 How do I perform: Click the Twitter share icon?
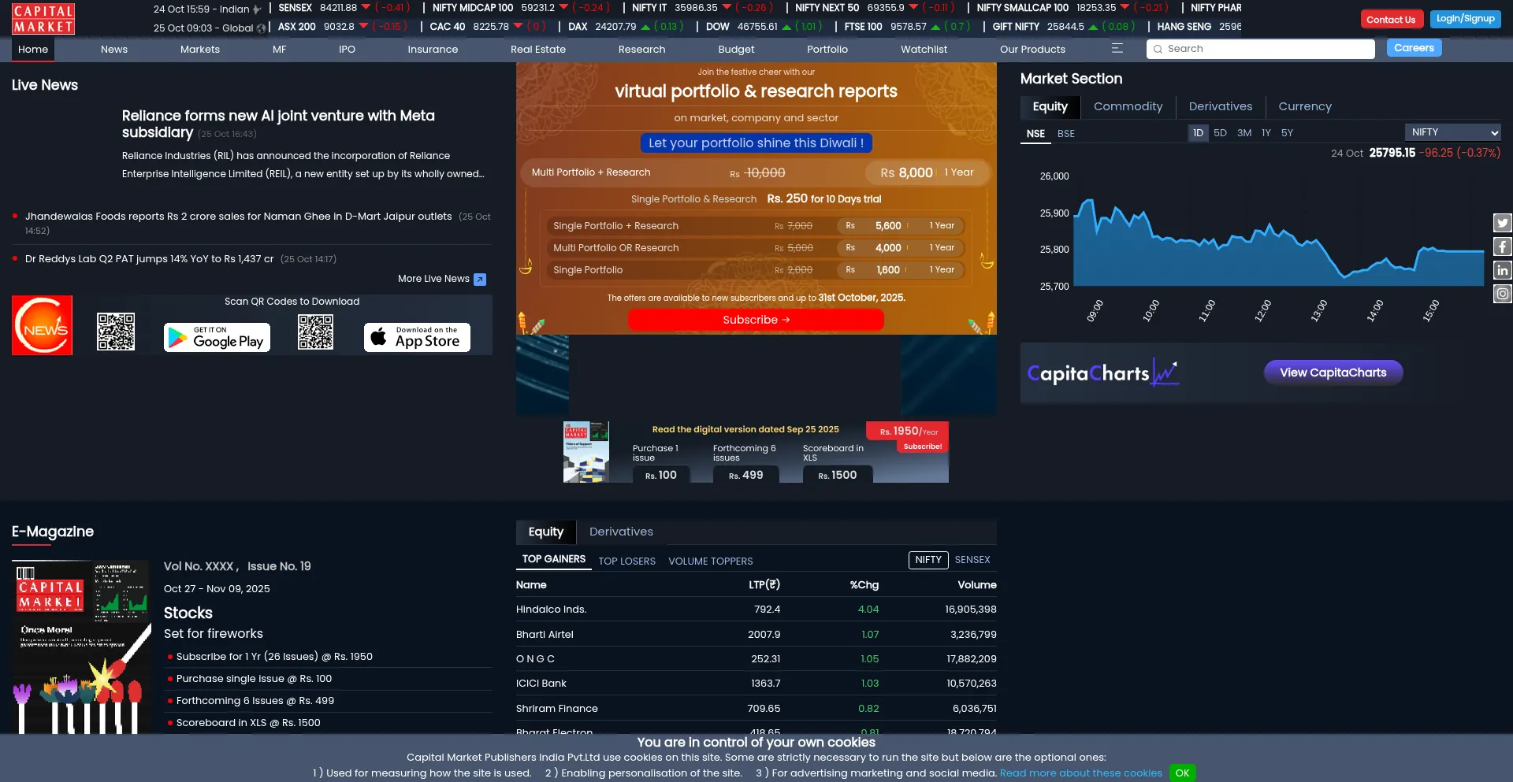tap(1502, 223)
